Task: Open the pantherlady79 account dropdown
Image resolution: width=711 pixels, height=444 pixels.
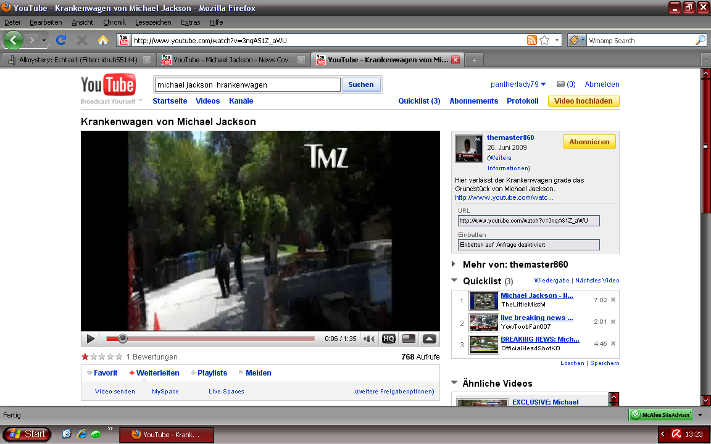Action: click(x=544, y=84)
